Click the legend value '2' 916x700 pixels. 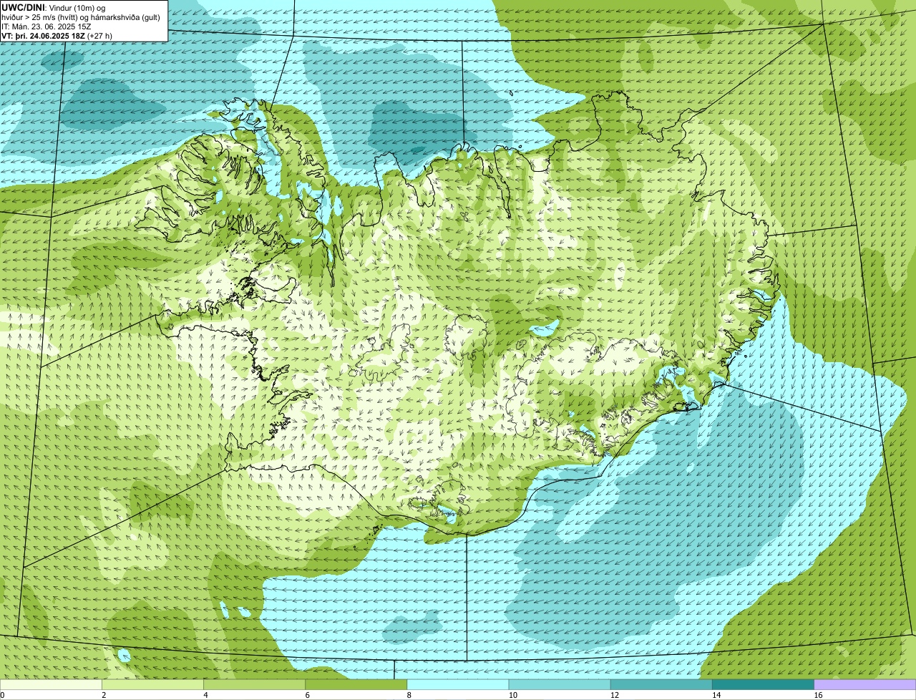click(x=104, y=695)
